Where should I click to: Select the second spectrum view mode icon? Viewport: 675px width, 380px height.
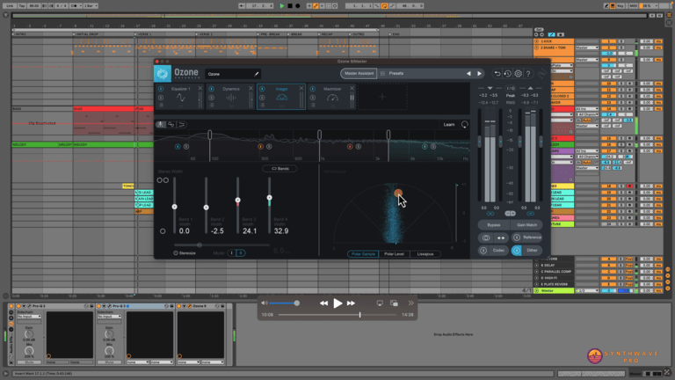click(171, 125)
